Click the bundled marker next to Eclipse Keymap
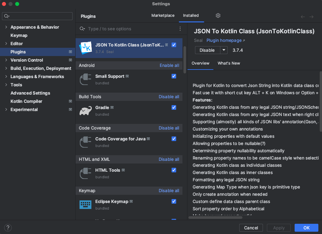 131,202
